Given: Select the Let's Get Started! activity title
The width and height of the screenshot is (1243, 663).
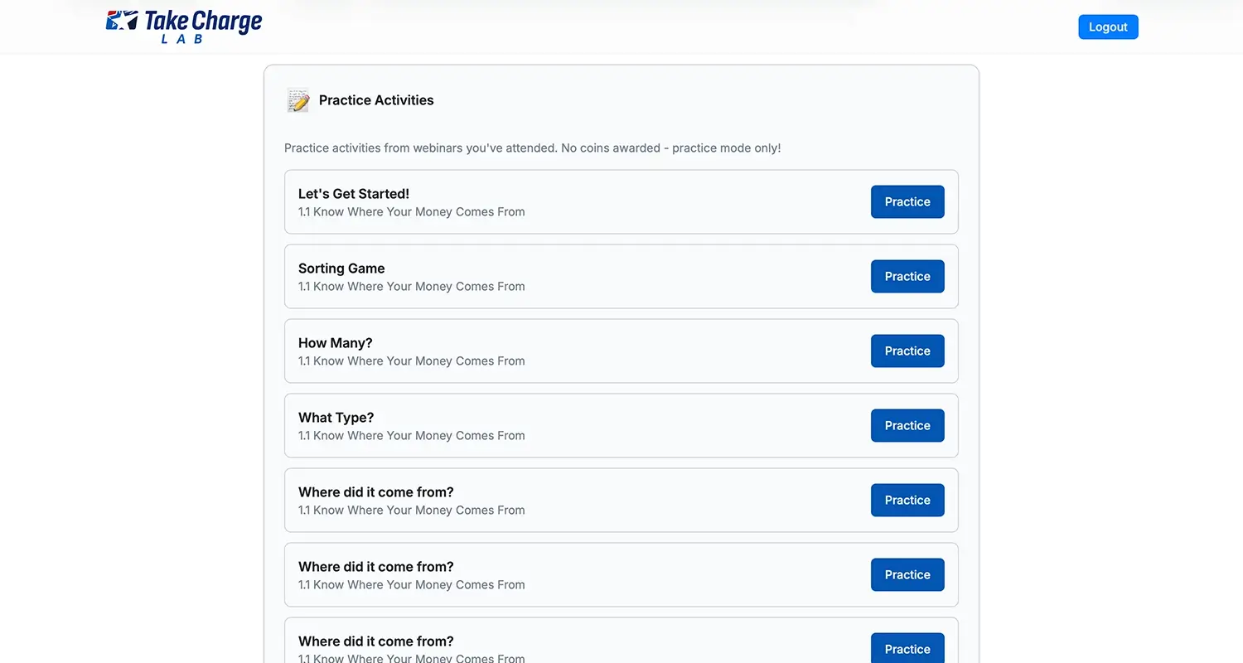Looking at the screenshot, I should point(354,194).
